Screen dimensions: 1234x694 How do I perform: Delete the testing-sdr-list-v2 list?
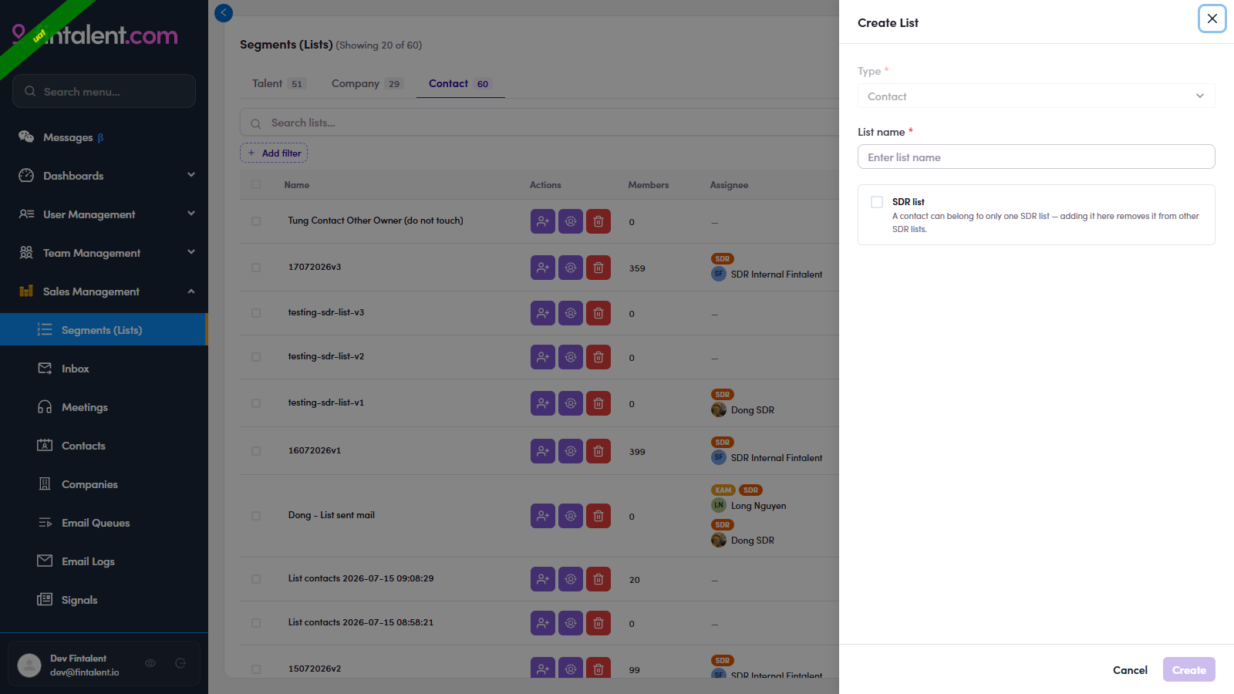598,357
